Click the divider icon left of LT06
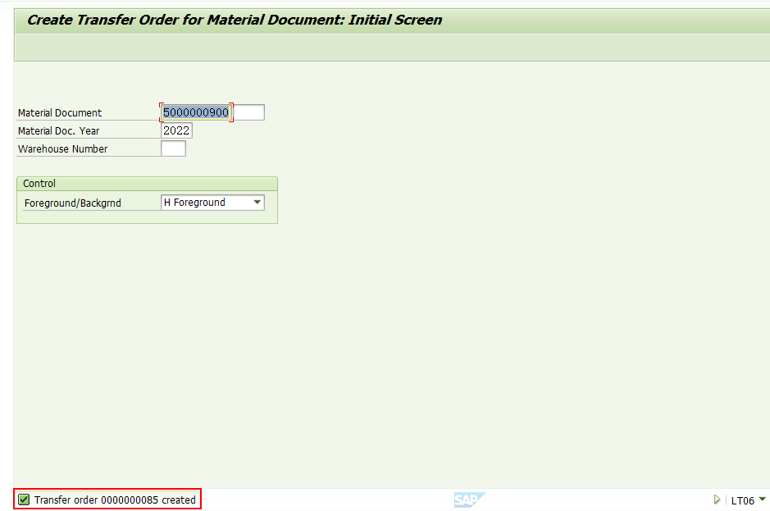 (x=727, y=500)
